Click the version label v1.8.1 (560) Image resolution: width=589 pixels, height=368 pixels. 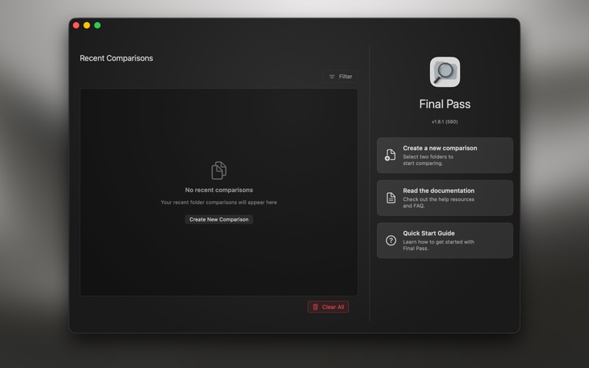coord(445,121)
